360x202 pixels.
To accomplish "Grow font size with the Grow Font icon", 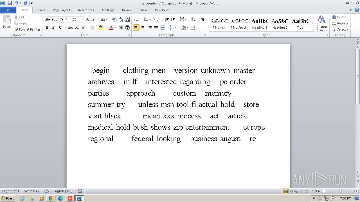I will click(x=88, y=19).
